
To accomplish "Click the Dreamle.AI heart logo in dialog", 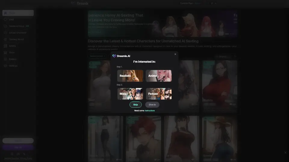I will 114,56.
